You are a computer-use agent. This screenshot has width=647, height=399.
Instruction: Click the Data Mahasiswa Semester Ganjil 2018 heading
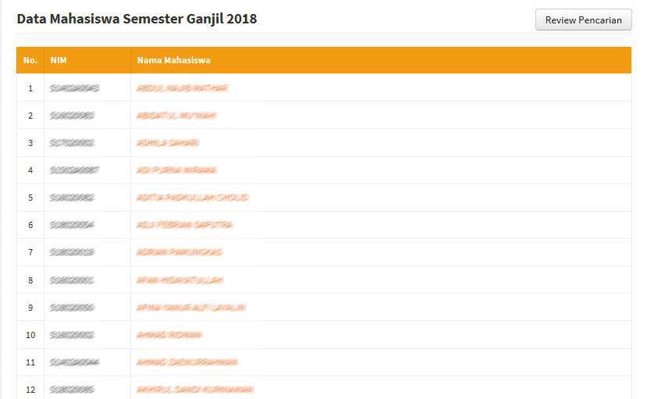pyautogui.click(x=137, y=19)
